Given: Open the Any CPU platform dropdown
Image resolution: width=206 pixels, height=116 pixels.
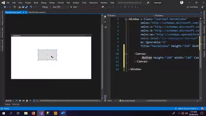Looking at the screenshot, I should [61, 7].
